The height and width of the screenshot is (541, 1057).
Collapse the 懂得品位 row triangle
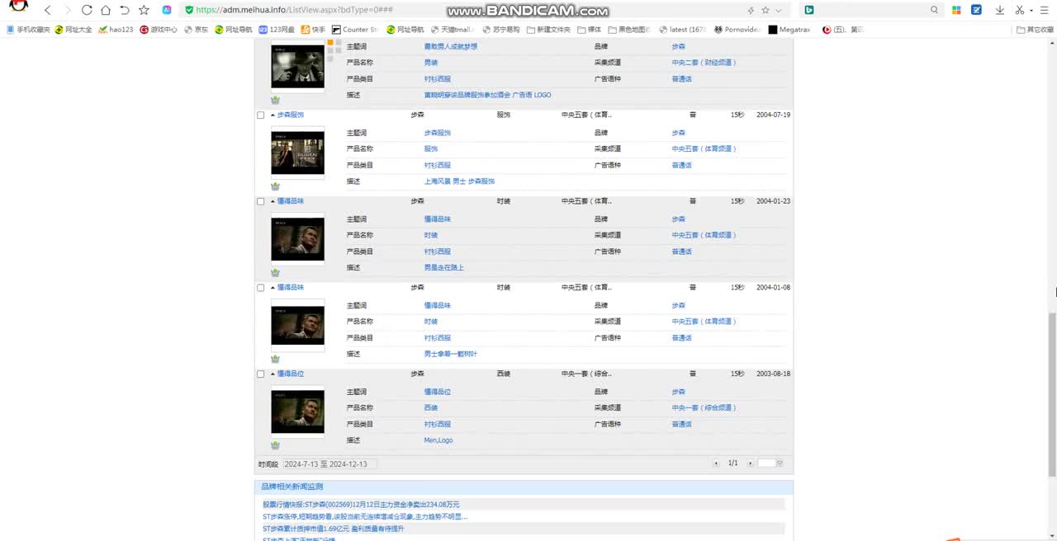tap(273, 374)
